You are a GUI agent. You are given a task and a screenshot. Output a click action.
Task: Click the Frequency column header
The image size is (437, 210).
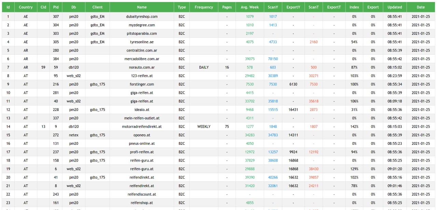pyautogui.click(x=204, y=7)
